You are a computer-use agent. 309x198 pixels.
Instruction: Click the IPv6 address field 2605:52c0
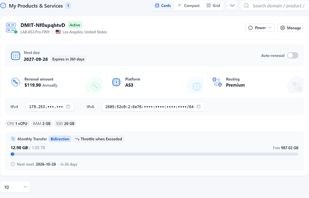pyautogui.click(x=153, y=107)
